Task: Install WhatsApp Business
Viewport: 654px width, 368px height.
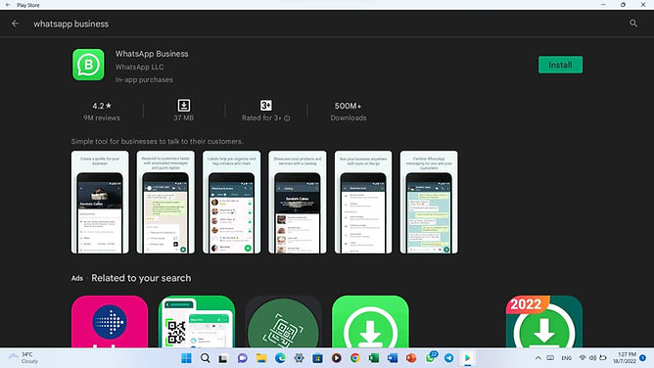Action: pyautogui.click(x=560, y=65)
